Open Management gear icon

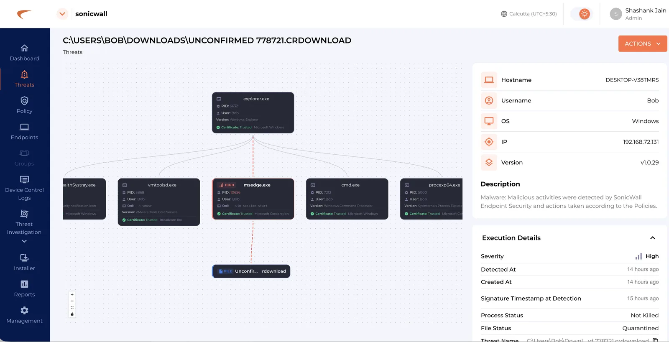coord(24,310)
